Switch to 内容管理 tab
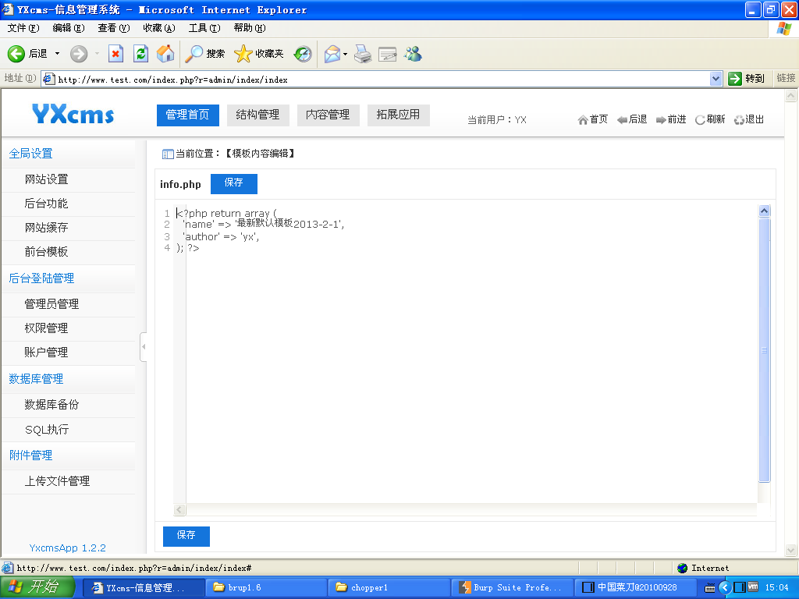 click(x=328, y=115)
